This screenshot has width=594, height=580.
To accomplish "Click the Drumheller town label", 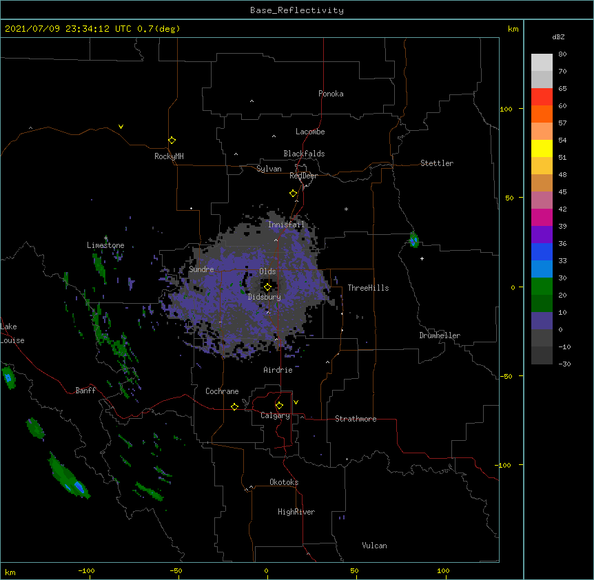I will [x=440, y=335].
